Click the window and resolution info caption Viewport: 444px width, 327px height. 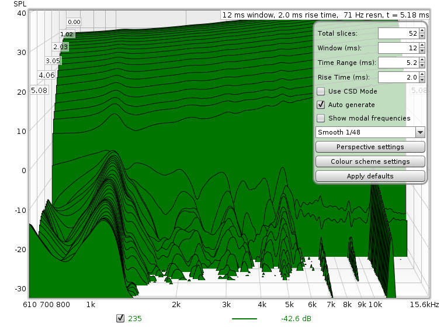coord(325,15)
